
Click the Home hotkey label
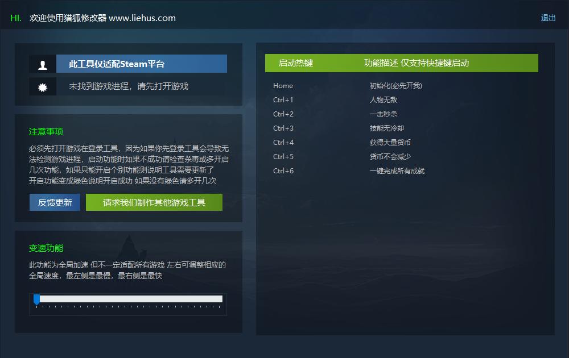(283, 86)
